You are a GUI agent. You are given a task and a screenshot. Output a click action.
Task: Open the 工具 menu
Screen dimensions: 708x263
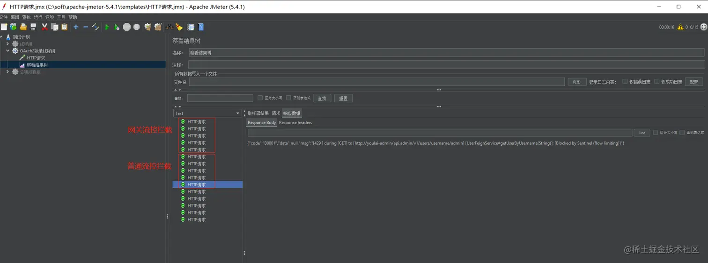[x=61, y=17]
